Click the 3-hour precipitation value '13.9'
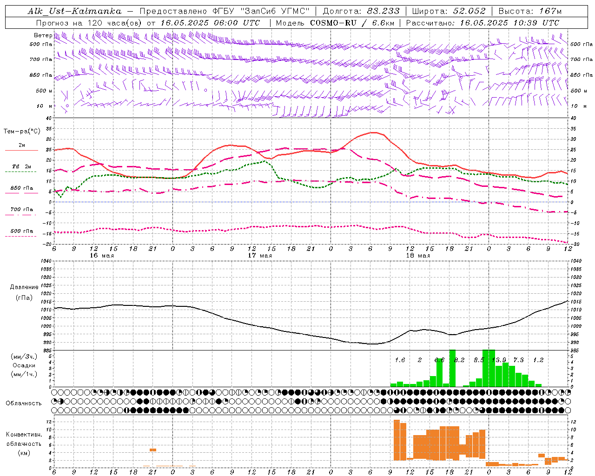Screen dimensions: 595x476 tap(499, 360)
